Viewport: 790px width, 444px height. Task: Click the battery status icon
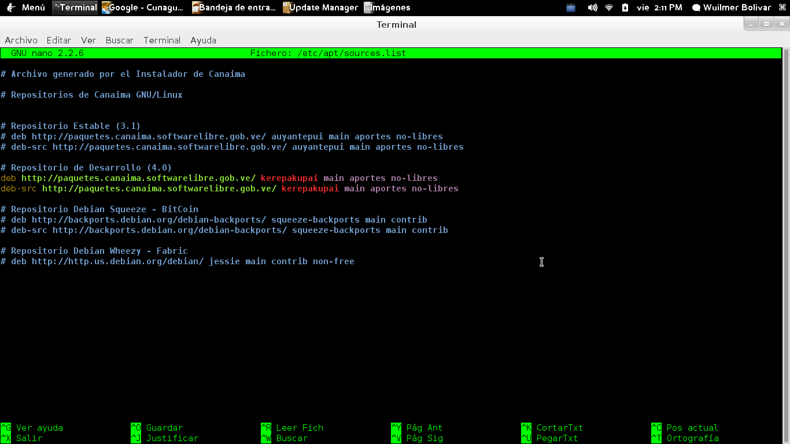[625, 8]
